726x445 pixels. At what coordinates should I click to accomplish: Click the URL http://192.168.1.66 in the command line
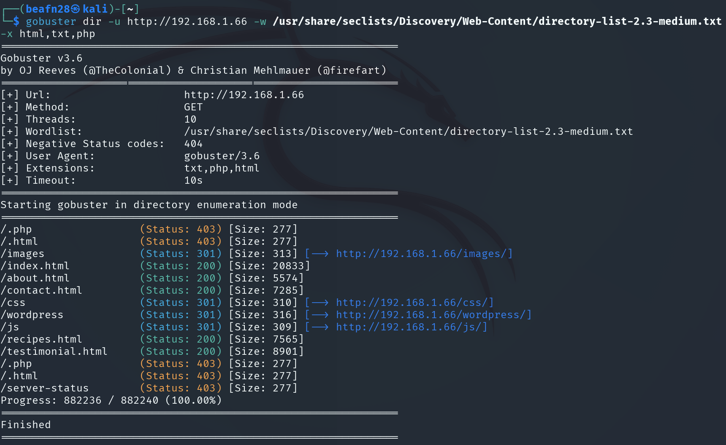pyautogui.click(x=187, y=21)
